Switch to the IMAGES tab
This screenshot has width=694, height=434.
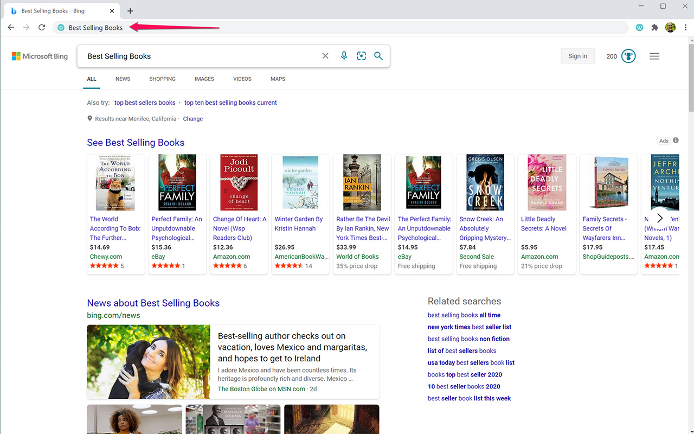pyautogui.click(x=204, y=79)
